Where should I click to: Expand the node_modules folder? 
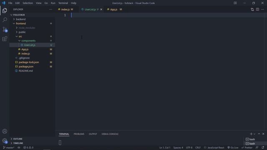point(32,28)
